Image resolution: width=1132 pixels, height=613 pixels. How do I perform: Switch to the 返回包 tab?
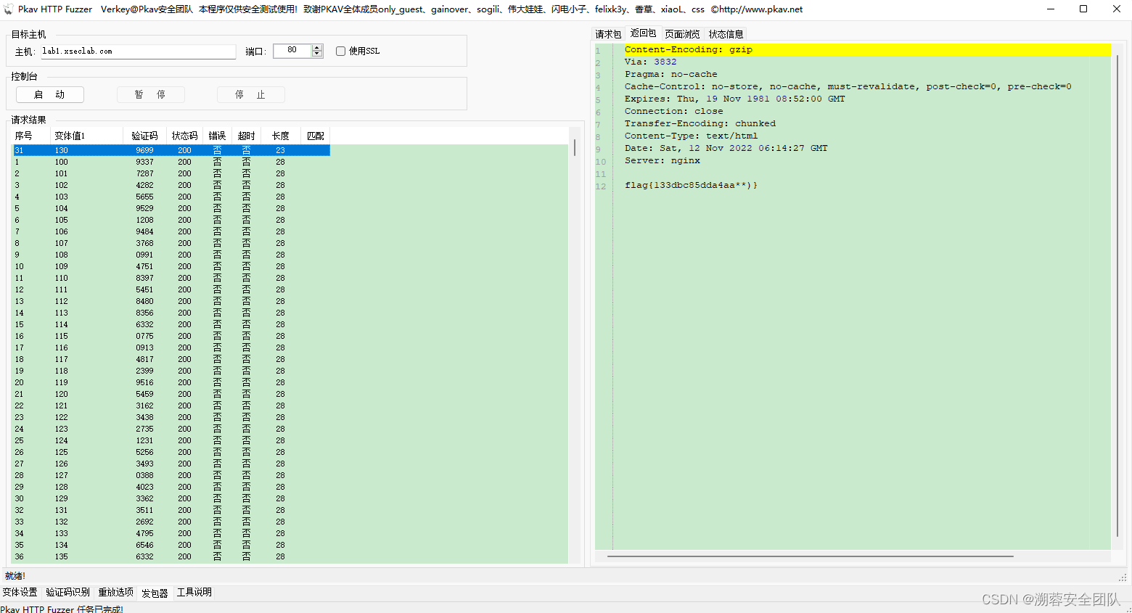click(x=643, y=33)
